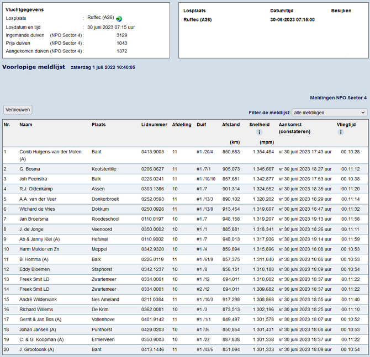Click the Duif column header
The image size is (370, 357).
(x=202, y=125)
